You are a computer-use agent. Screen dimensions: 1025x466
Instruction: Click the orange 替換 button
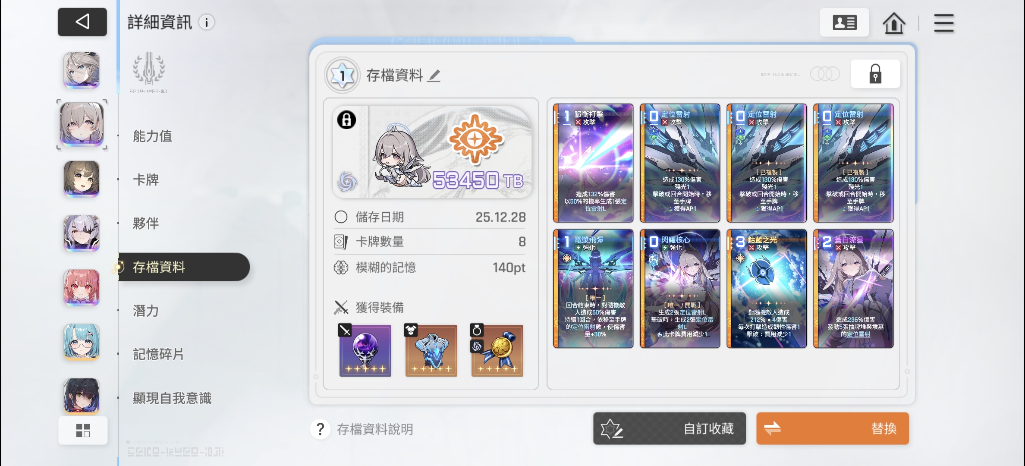[833, 428]
